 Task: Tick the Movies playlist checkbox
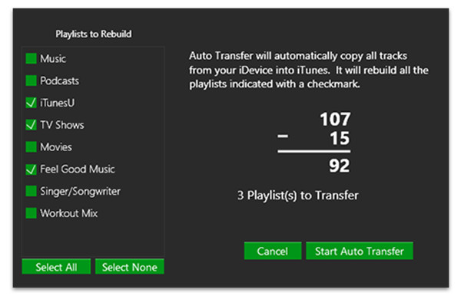[x=31, y=146]
